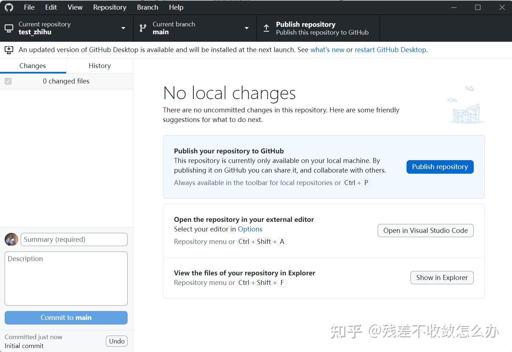Click the branch icon next to Current branch

[143, 28]
